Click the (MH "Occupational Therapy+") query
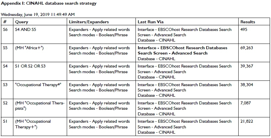The width and height of the screenshot is (271, 138). (x=33, y=124)
